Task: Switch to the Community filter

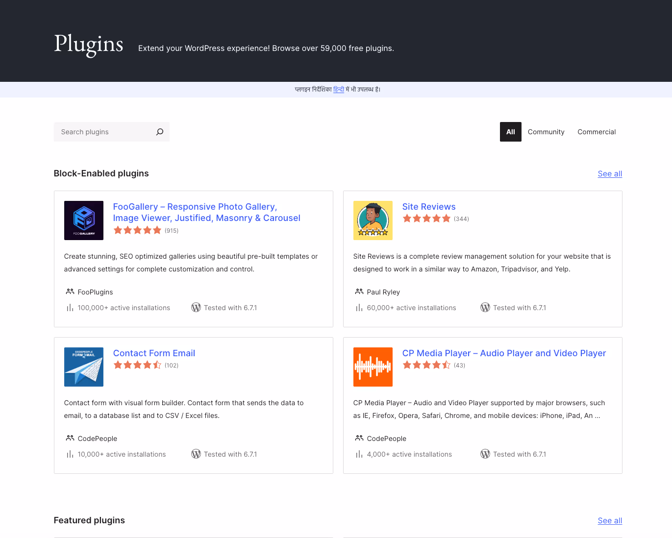Action: coord(546,132)
